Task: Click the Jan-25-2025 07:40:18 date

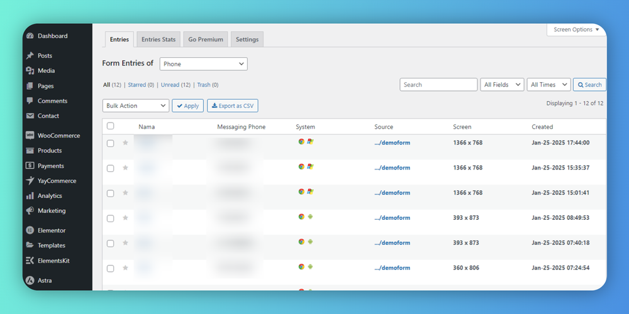Action: coord(560,242)
